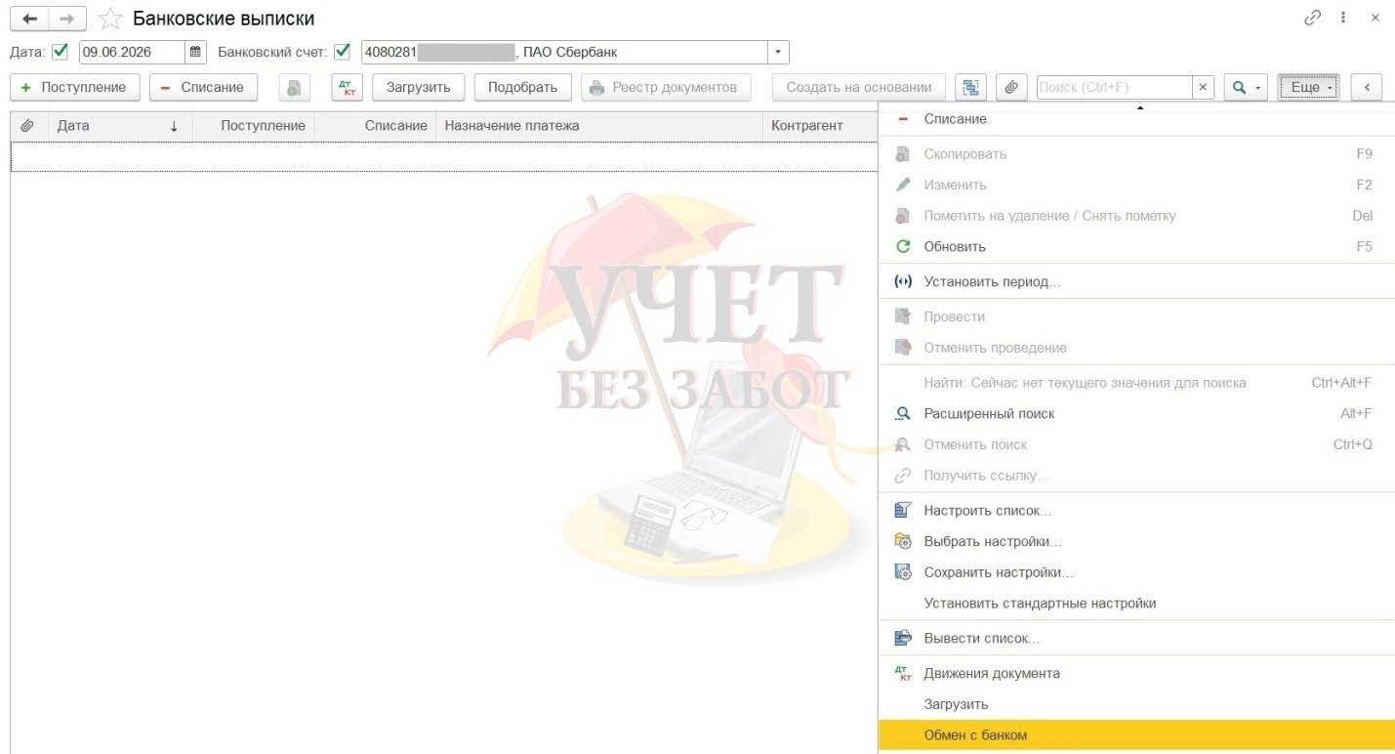Clear the search field with the x button

click(1203, 87)
